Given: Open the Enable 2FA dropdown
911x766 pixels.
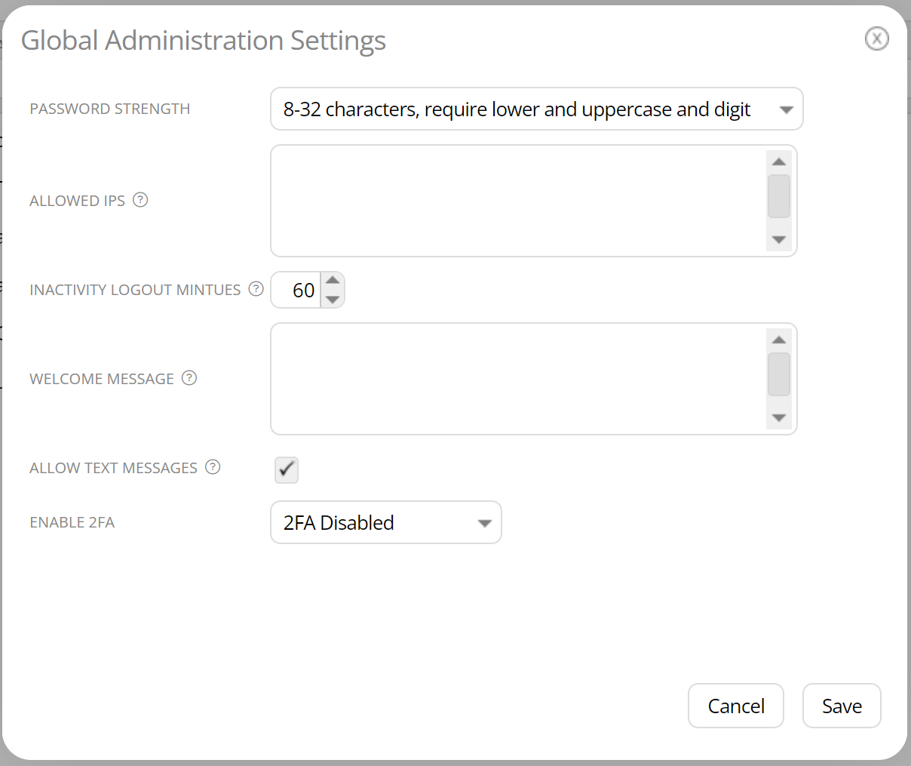Looking at the screenshot, I should 386,522.
